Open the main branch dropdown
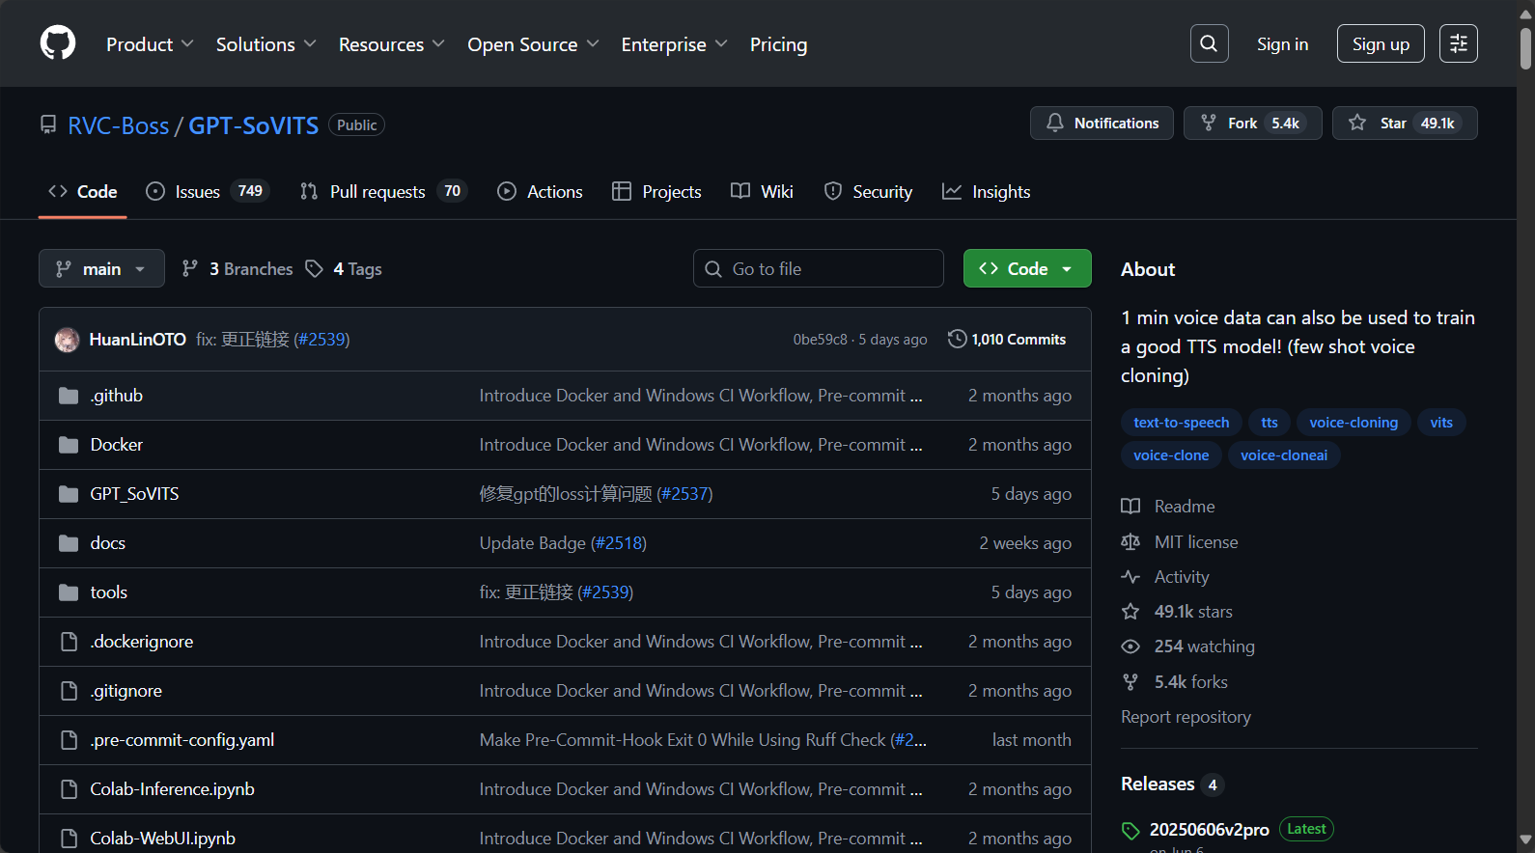Screen dimensions: 1535x853 click(x=101, y=268)
